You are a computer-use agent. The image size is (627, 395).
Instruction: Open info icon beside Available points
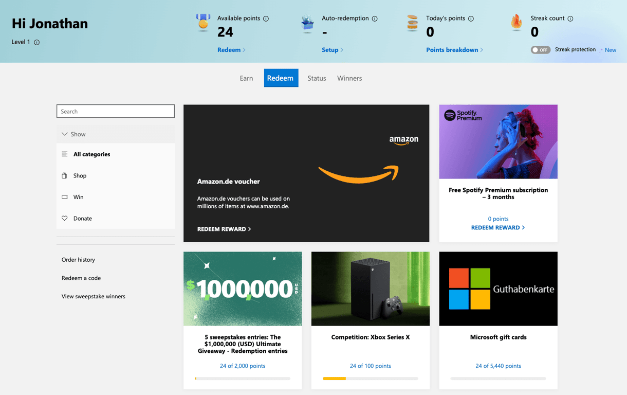click(266, 19)
